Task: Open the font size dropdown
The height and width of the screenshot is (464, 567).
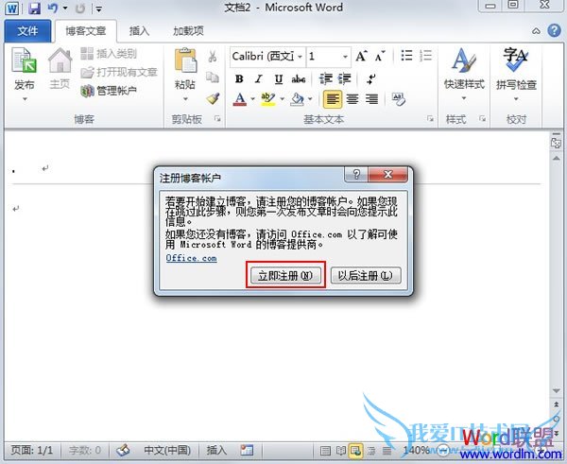Action: [x=345, y=57]
